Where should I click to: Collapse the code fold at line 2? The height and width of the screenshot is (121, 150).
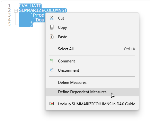[x=16, y=11]
